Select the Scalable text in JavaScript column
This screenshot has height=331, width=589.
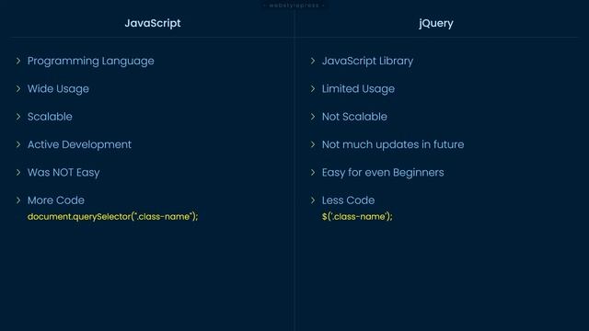coord(50,117)
